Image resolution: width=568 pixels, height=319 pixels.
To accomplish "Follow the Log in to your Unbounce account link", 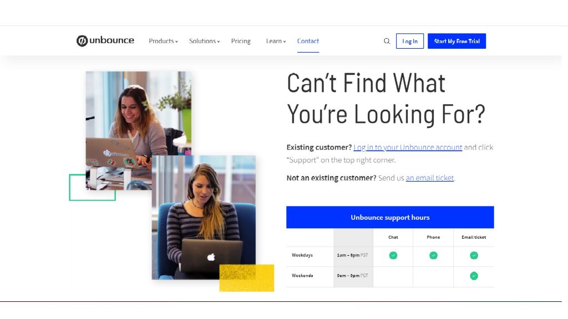I will (408, 147).
